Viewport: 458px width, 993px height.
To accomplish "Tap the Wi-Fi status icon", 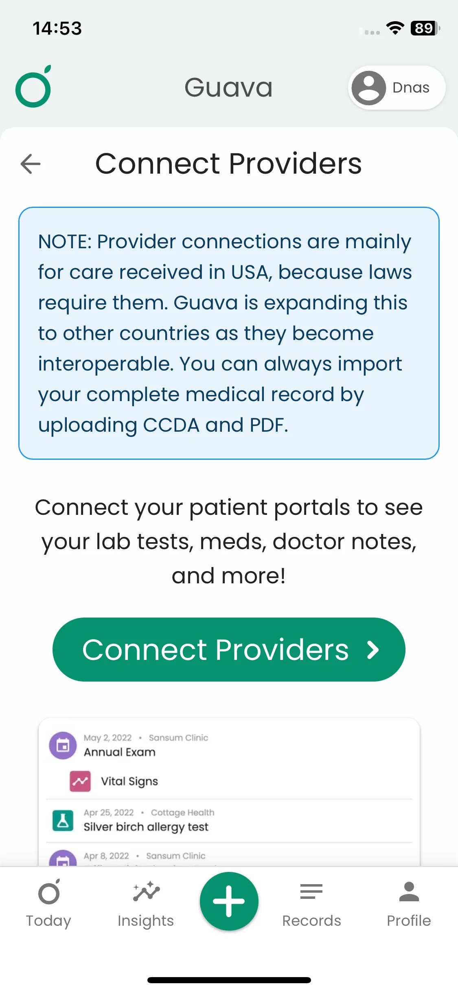I will tap(395, 28).
